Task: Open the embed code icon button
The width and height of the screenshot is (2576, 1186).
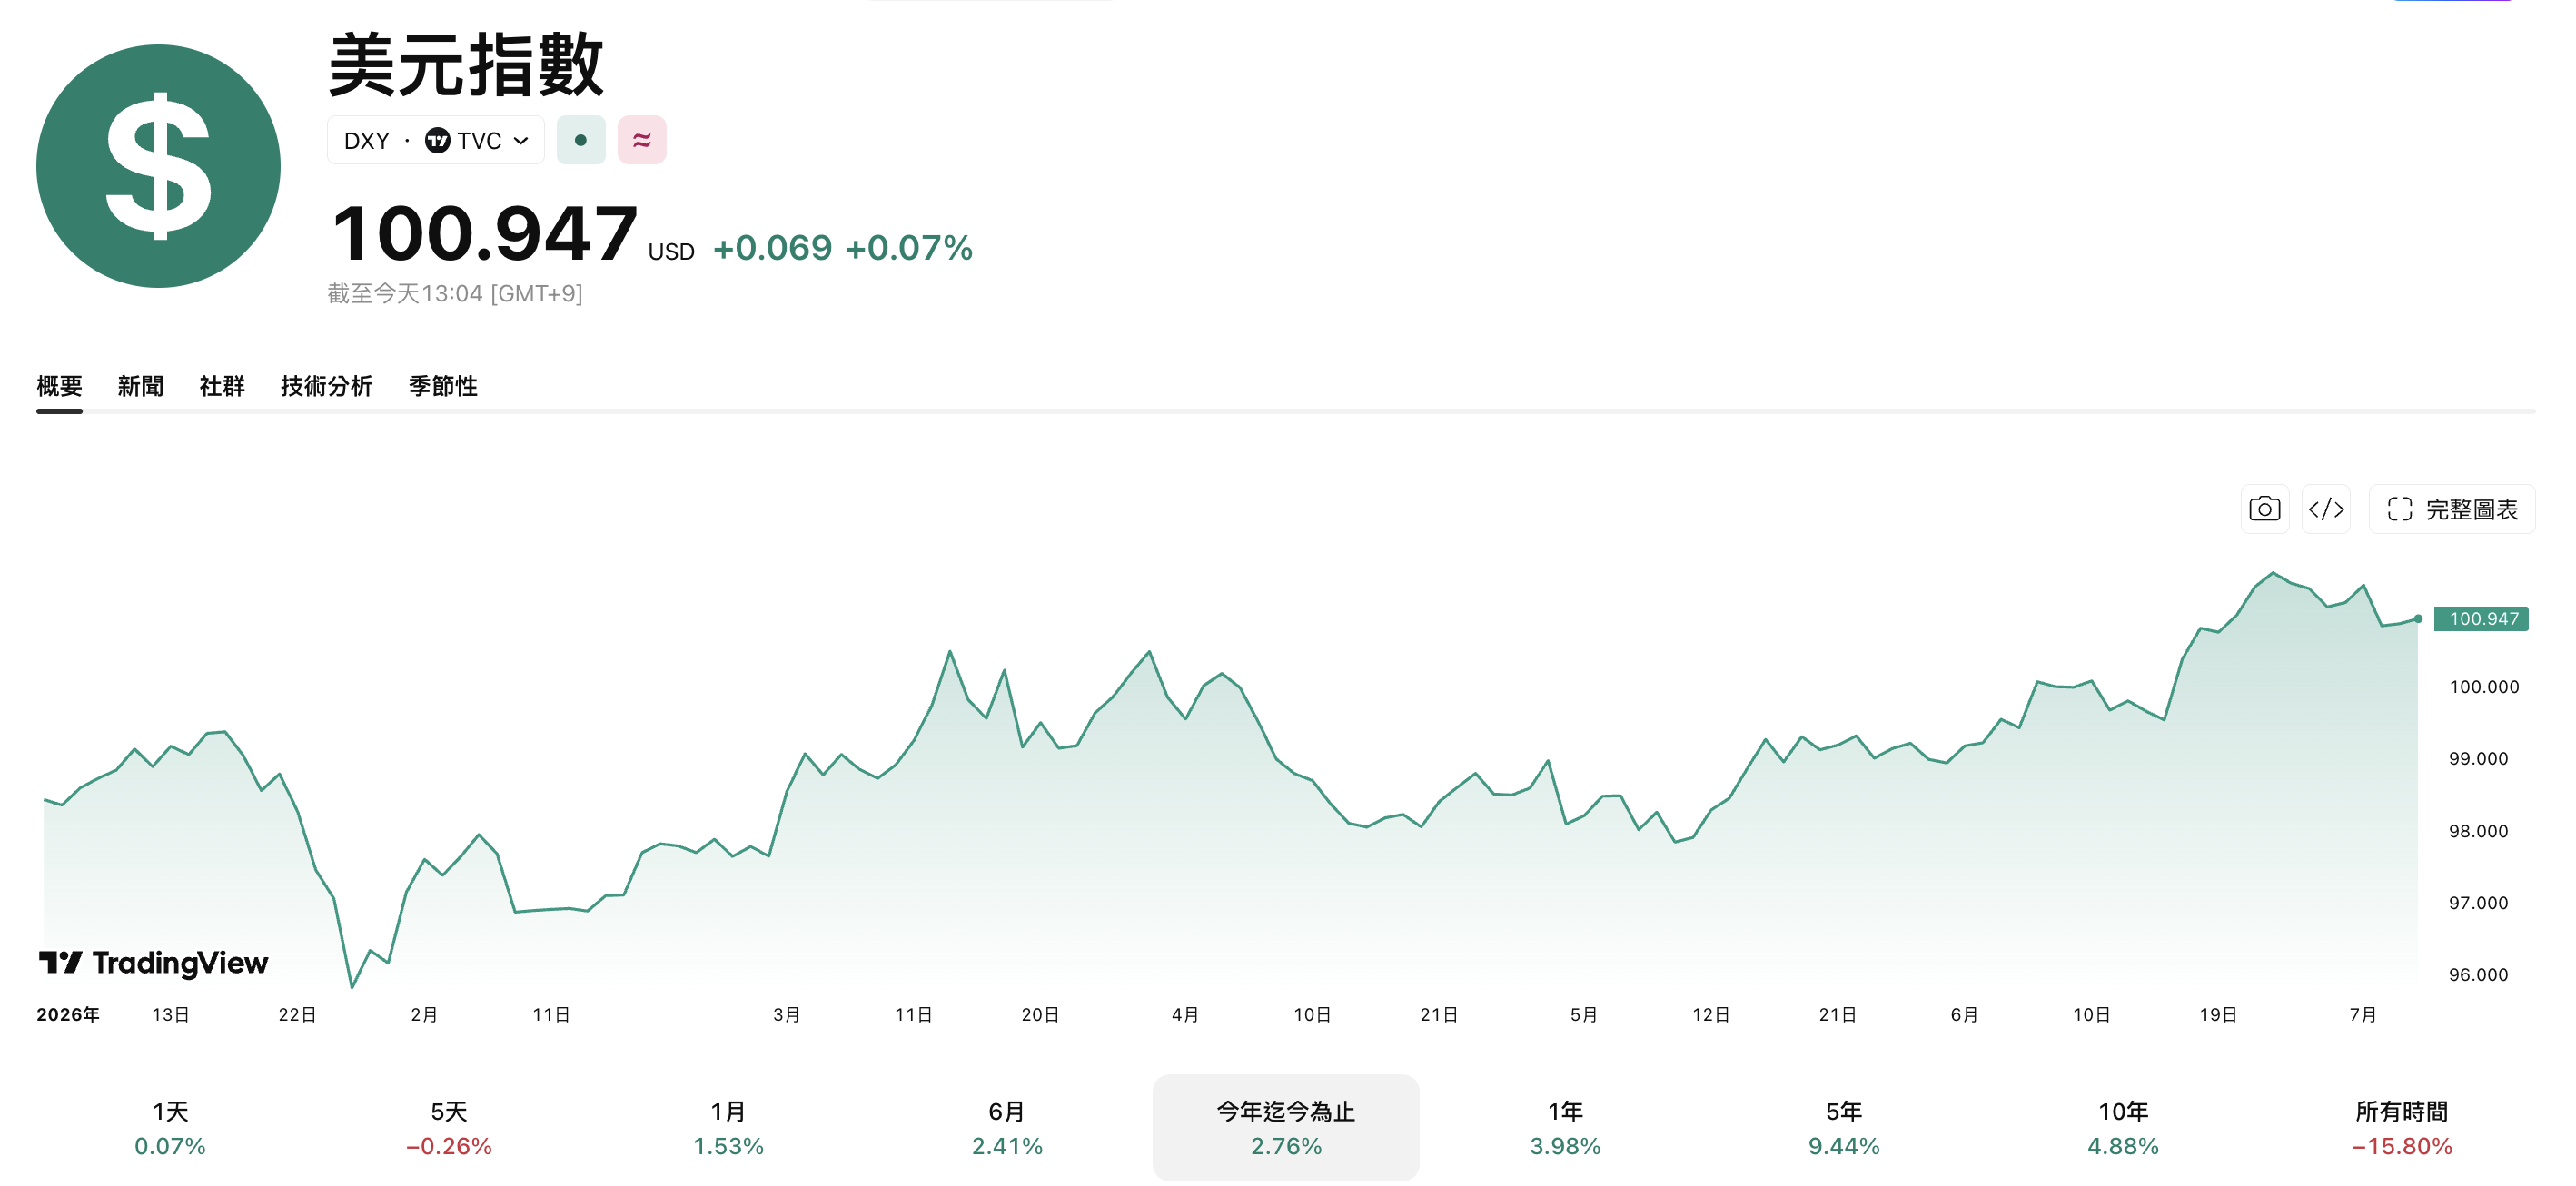Action: point(2326,509)
